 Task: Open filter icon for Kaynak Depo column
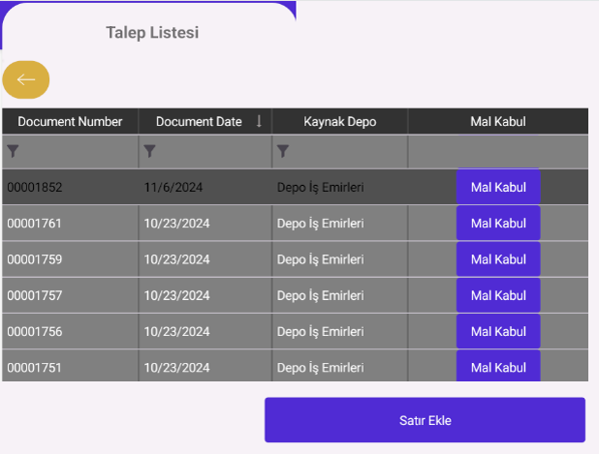(283, 151)
